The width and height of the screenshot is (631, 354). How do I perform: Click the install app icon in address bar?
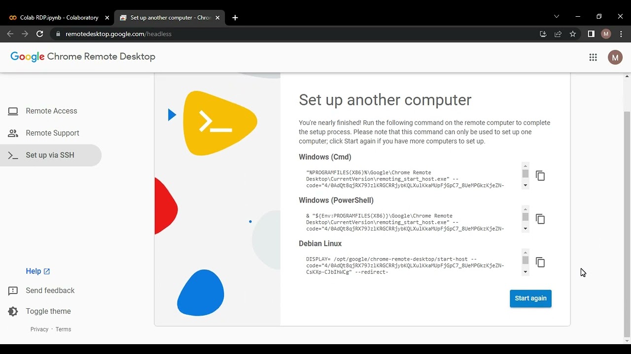pyautogui.click(x=543, y=34)
